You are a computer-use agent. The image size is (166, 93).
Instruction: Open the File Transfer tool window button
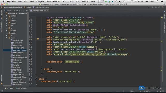[21, 88]
